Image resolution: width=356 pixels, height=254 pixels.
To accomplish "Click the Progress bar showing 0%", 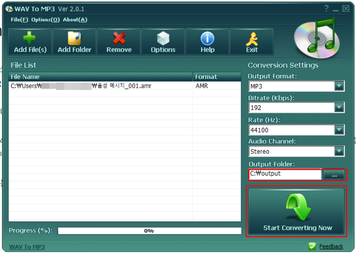I will pos(149,231).
